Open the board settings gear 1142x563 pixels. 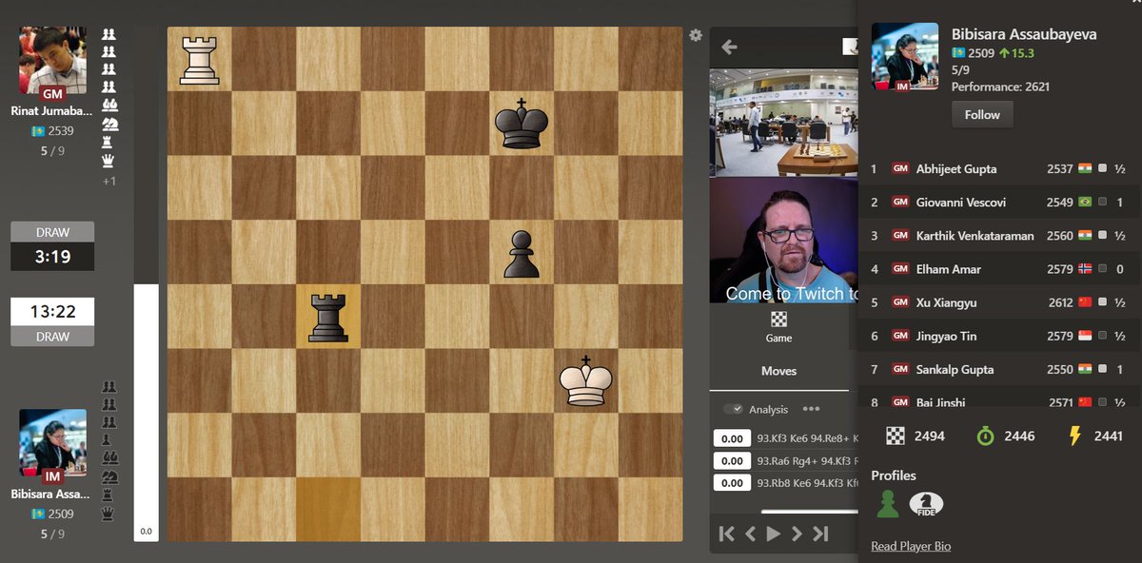695,35
